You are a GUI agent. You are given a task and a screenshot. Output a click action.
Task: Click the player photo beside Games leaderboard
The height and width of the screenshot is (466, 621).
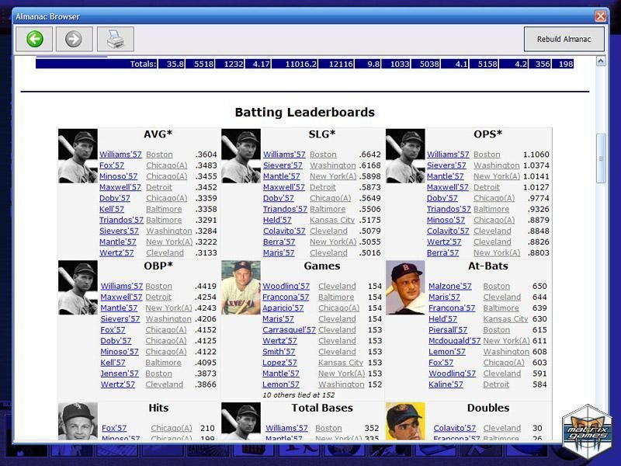[x=241, y=287]
